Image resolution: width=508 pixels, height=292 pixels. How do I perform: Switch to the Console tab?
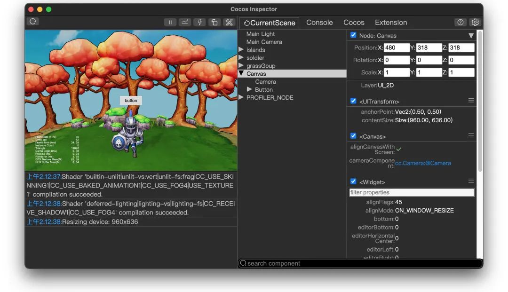tap(319, 23)
